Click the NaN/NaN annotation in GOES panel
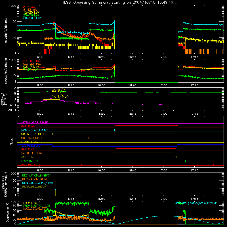 [60, 96]
